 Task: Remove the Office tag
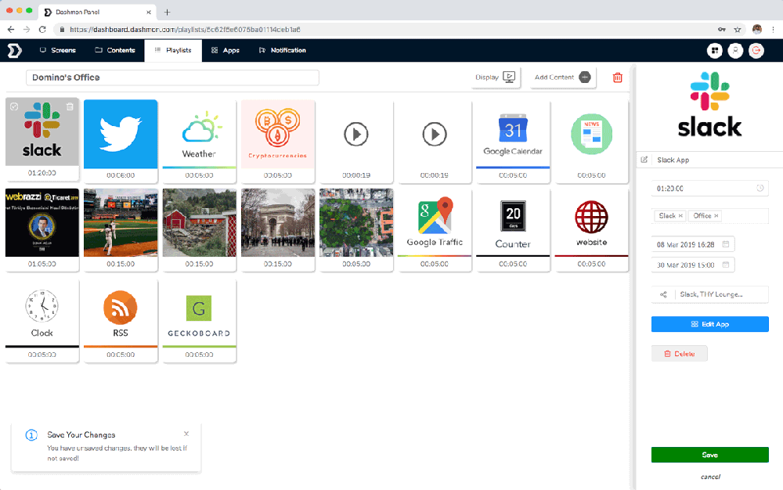(716, 215)
